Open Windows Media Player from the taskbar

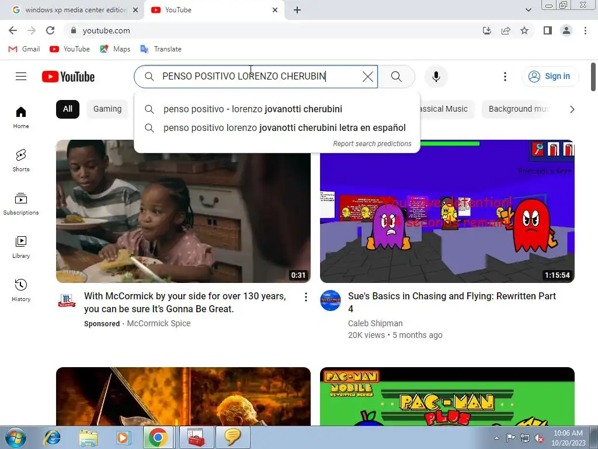[x=123, y=437]
